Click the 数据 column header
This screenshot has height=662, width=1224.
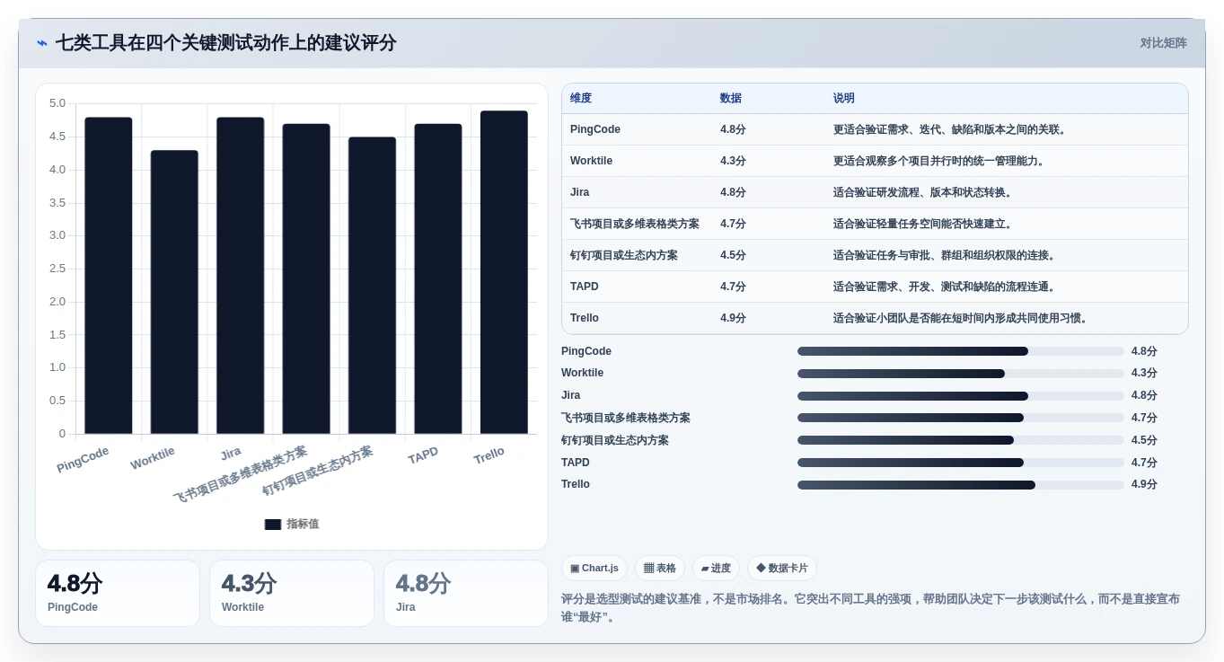tap(731, 98)
